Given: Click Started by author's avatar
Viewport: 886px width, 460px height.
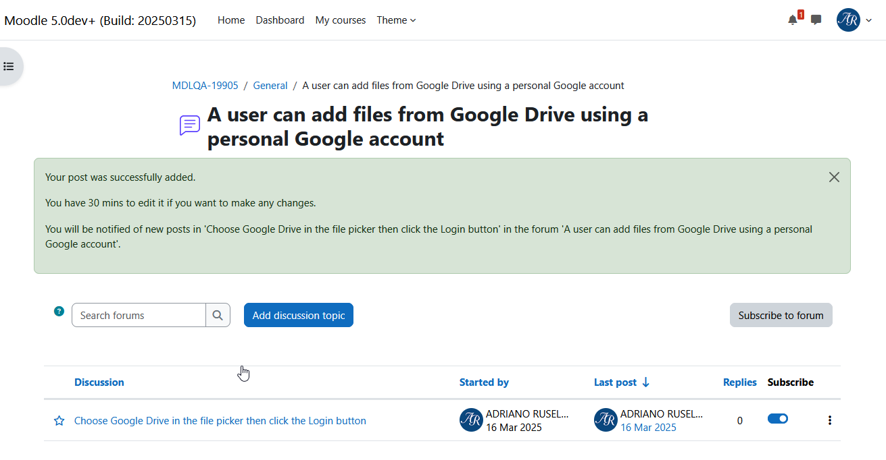Looking at the screenshot, I should coord(471,420).
